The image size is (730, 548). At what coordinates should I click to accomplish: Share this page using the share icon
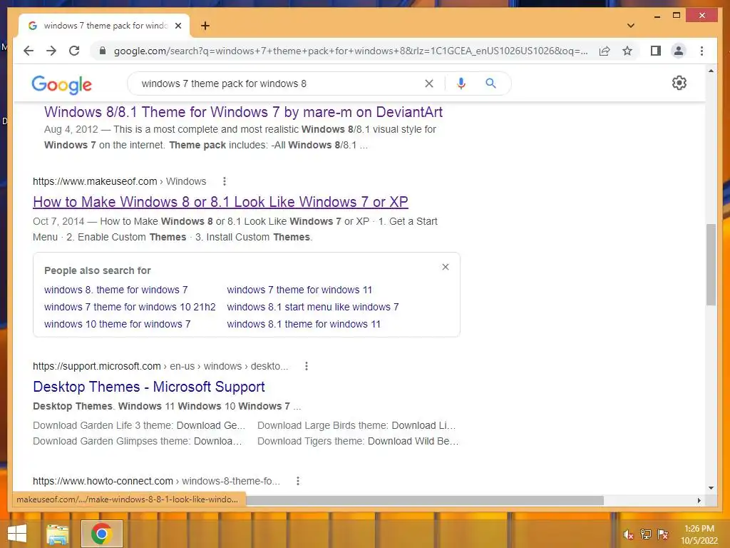coord(605,51)
